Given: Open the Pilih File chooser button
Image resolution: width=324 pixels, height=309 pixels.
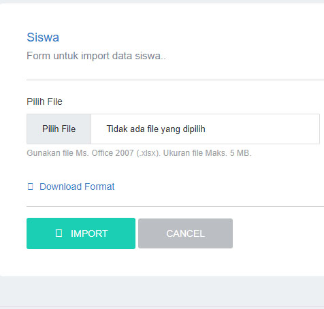Looking at the screenshot, I should click(59, 129).
